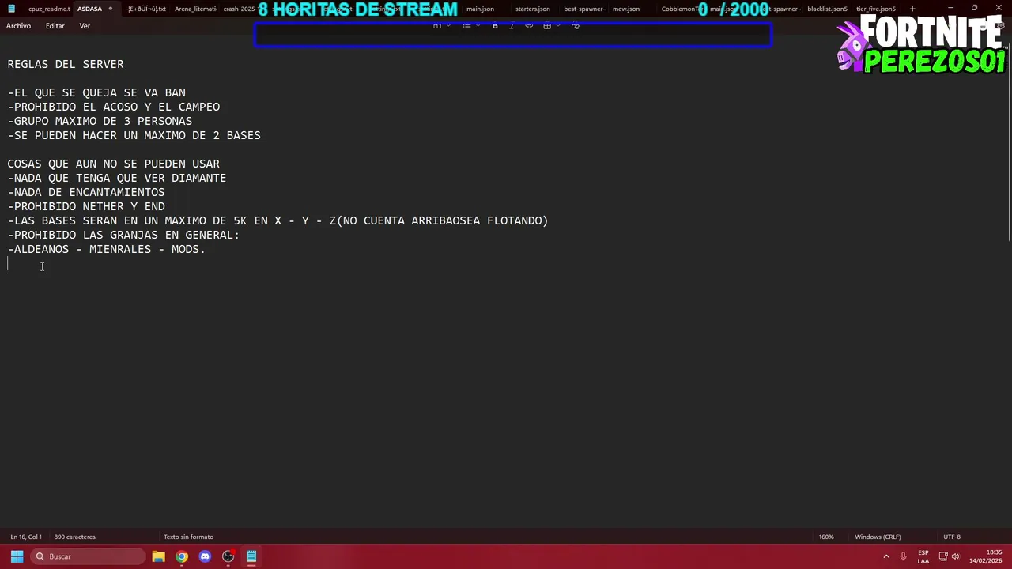Click the ESP LAA language indicator
The height and width of the screenshot is (569, 1012).
click(x=923, y=556)
